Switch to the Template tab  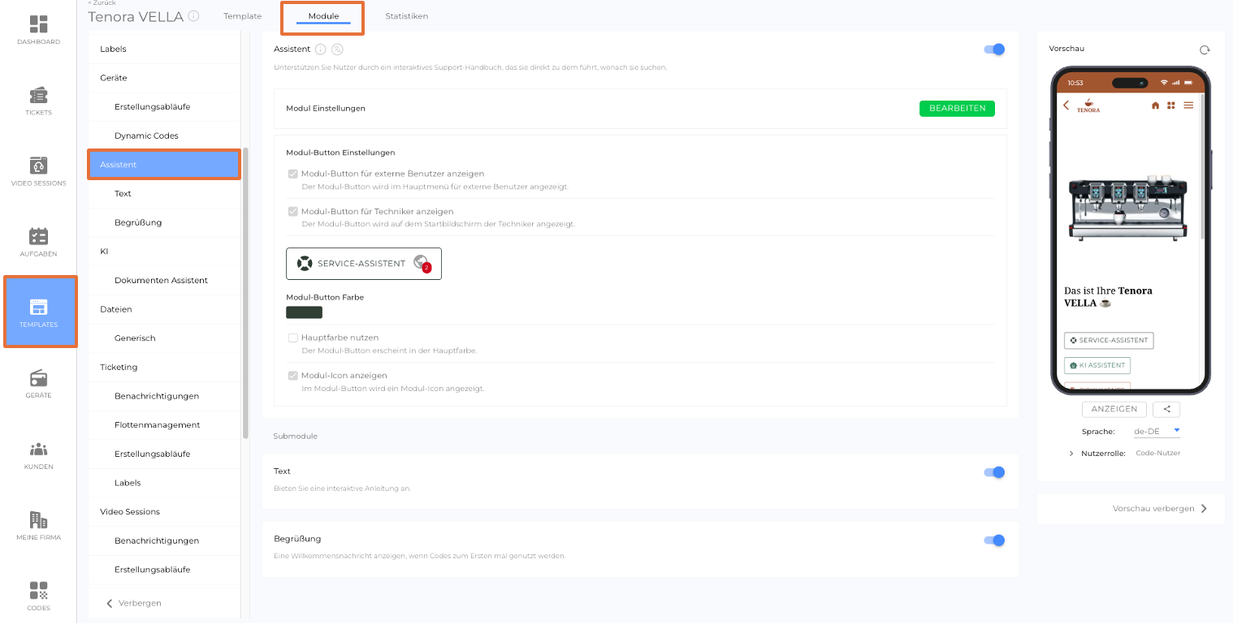[x=243, y=16]
